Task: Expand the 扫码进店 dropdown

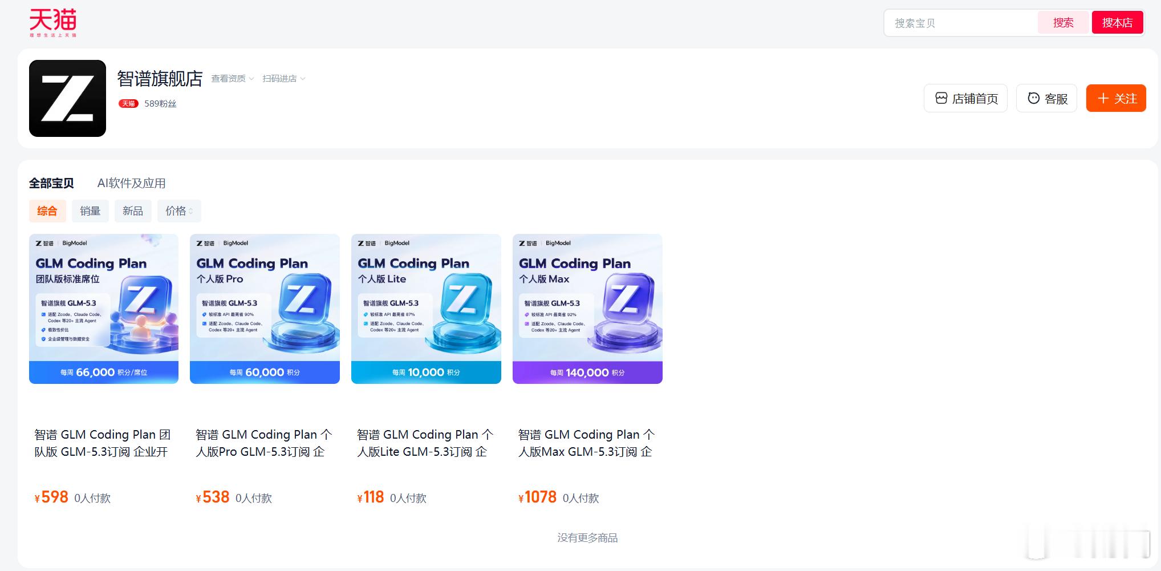Action: pyautogui.click(x=284, y=78)
